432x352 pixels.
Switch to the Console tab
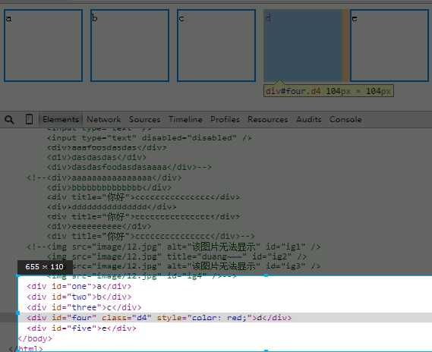345,119
